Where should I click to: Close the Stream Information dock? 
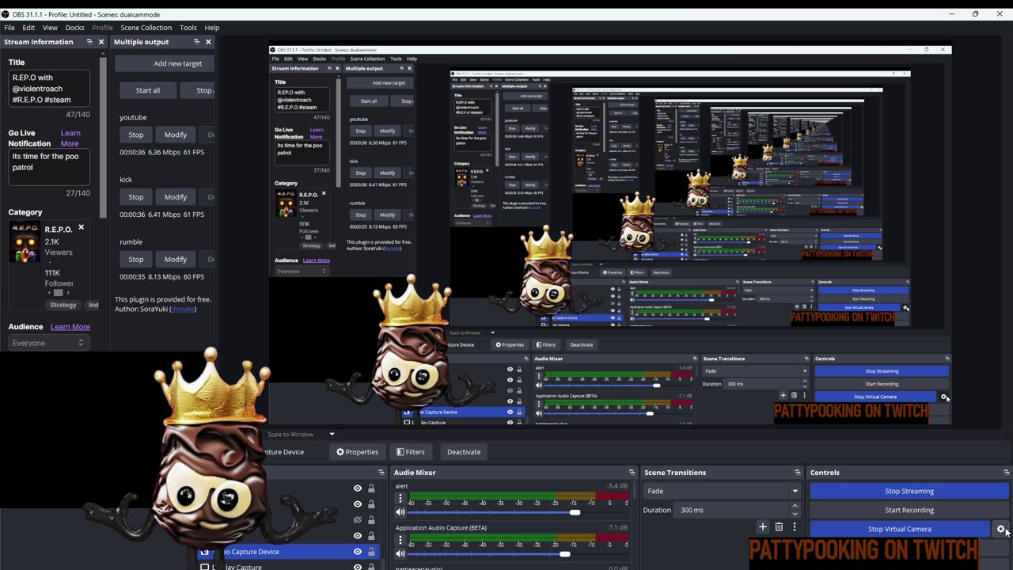[101, 42]
